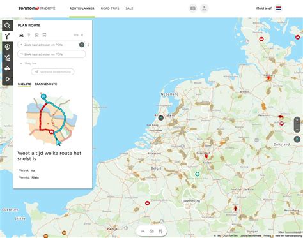Click red traffic incident south of België
Image resolution: width=303 pixels, height=238 pixels.
click(x=147, y=203)
